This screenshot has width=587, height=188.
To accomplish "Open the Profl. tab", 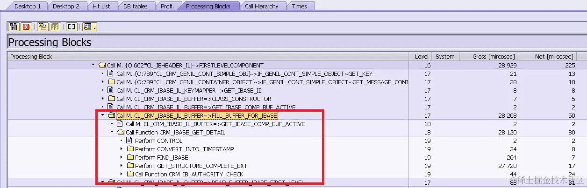I will (x=167, y=6).
